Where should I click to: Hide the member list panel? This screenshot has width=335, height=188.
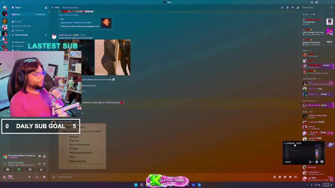[298, 8]
